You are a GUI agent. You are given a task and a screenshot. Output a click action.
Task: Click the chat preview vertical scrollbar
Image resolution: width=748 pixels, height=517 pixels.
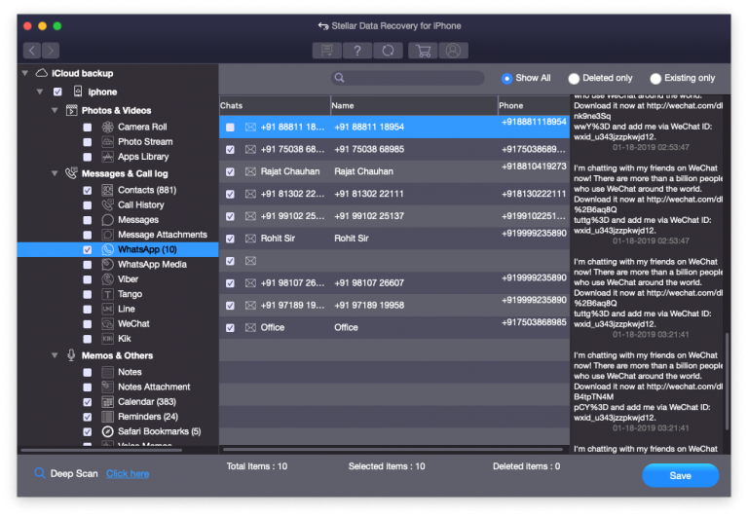(727, 382)
